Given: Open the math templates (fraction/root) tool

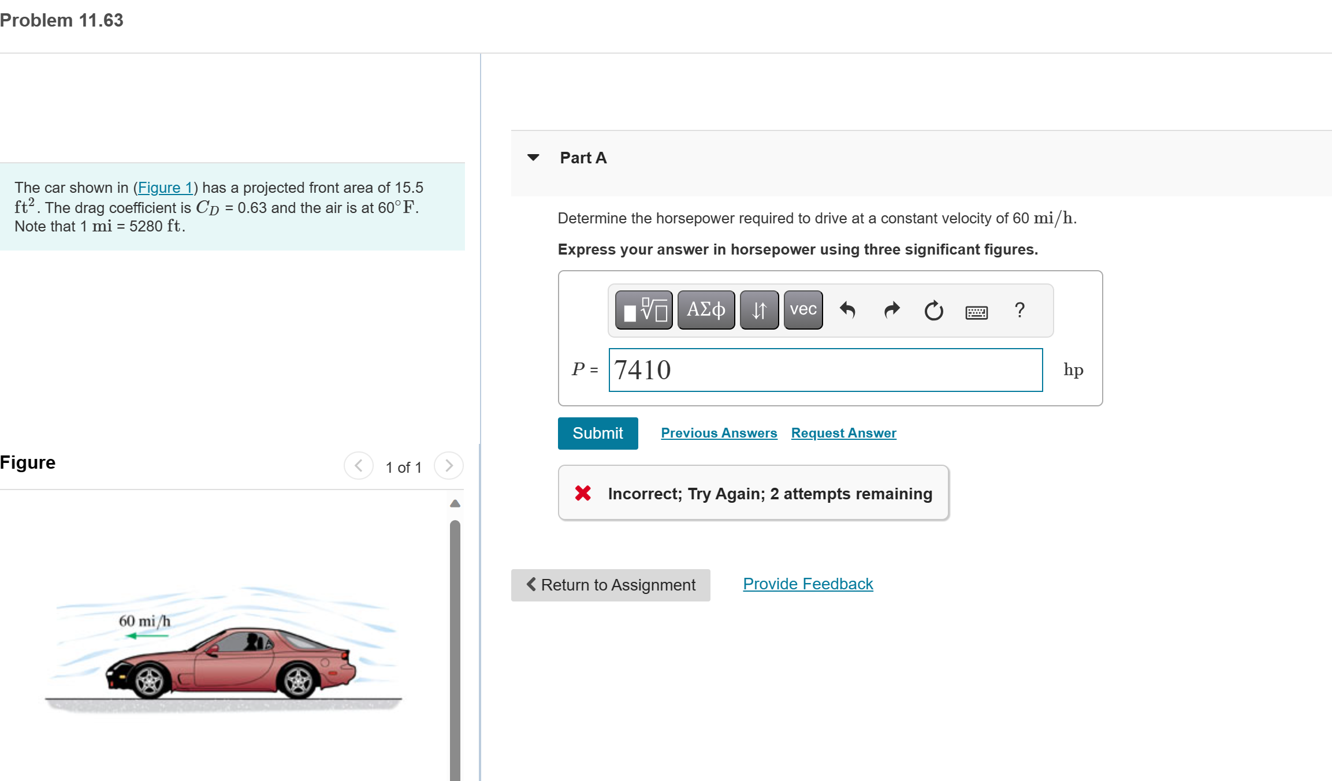Looking at the screenshot, I should (643, 310).
